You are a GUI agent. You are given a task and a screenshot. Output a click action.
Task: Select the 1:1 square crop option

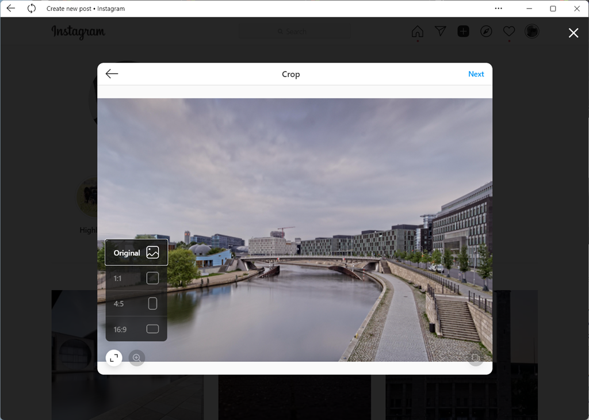click(136, 278)
